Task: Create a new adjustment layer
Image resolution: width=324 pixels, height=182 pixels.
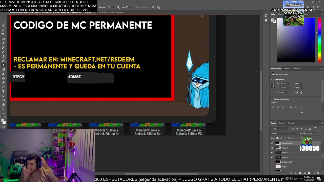Action: point(305,173)
